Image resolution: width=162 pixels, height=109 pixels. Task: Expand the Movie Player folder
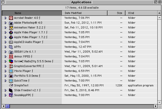pos(6,71)
